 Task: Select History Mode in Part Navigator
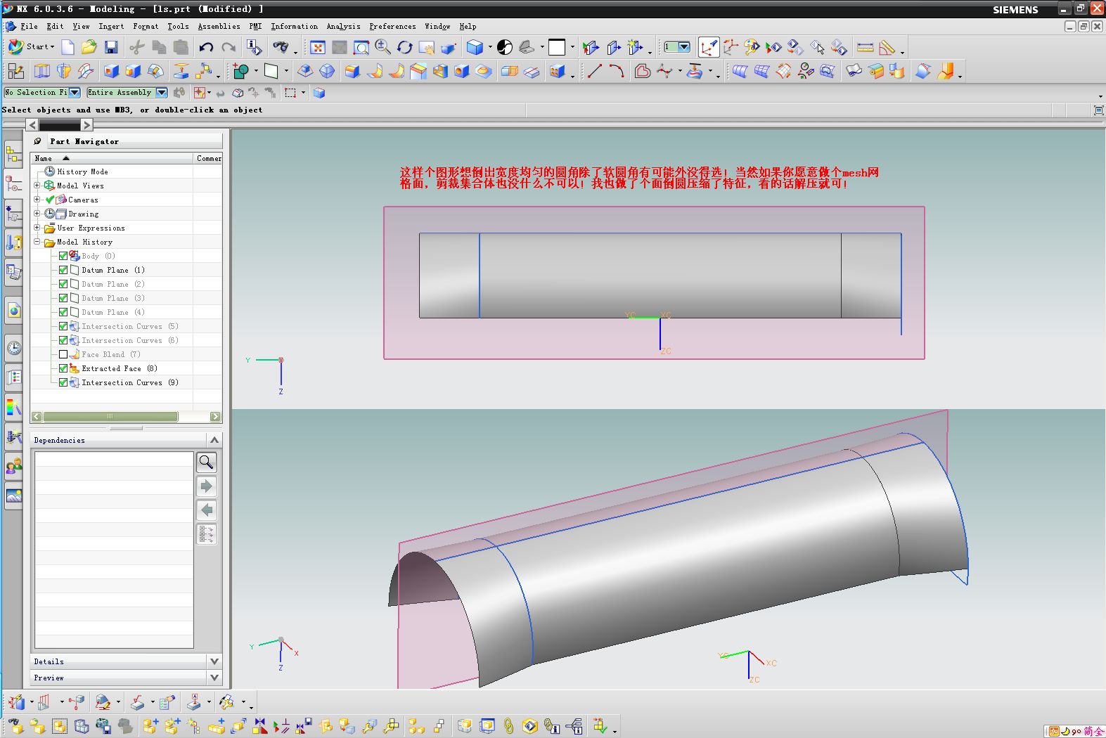point(82,171)
